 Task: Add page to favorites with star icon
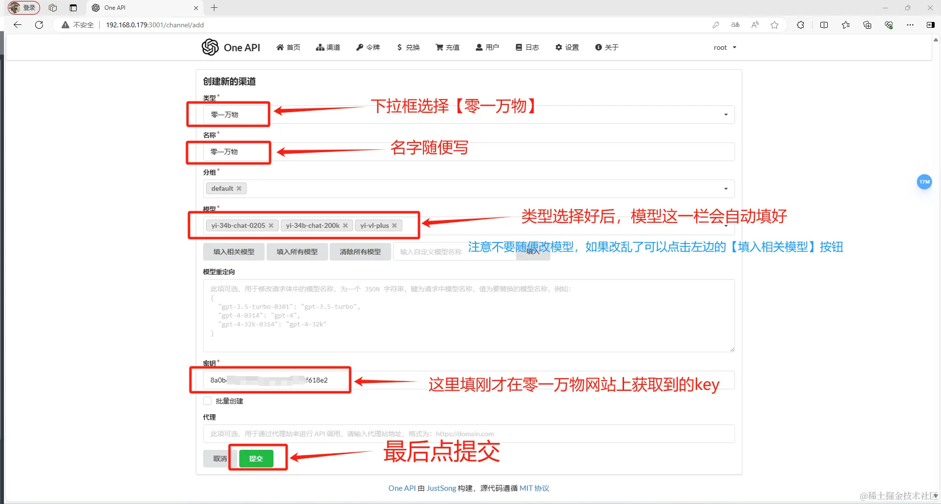[774, 25]
